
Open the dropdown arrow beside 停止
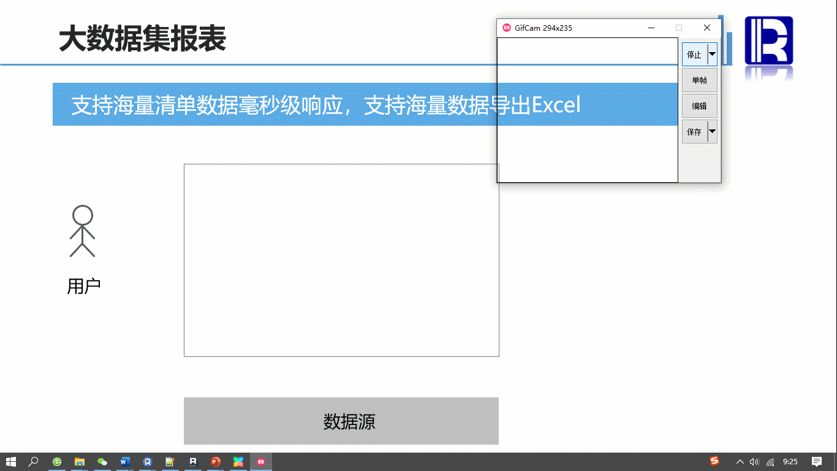tap(712, 55)
